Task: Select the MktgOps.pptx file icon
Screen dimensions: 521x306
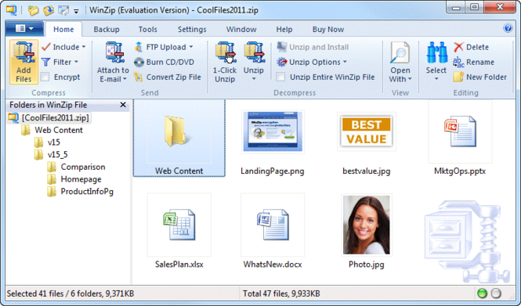Action: 460,131
